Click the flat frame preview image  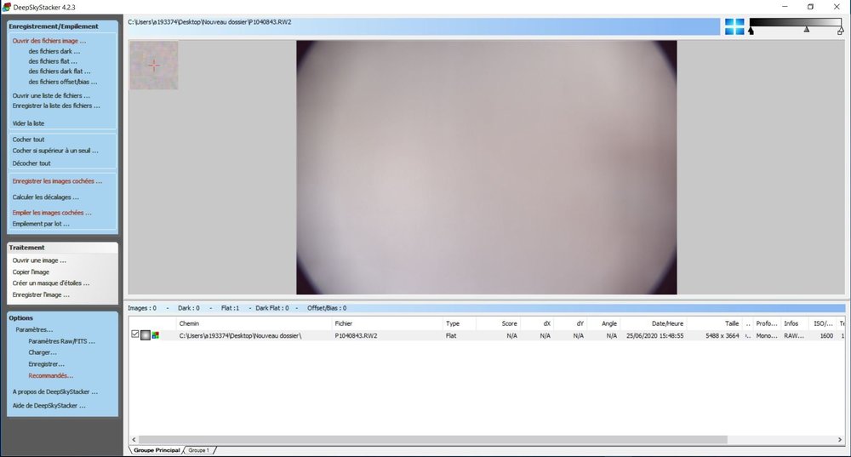coord(486,167)
